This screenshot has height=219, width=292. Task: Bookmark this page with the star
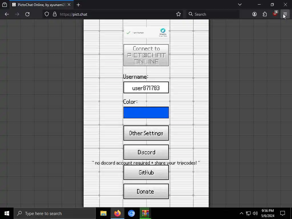point(179,14)
